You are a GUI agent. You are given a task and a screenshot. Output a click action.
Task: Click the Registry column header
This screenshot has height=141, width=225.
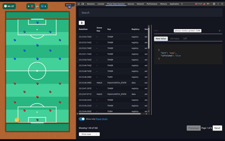[x=135, y=29]
